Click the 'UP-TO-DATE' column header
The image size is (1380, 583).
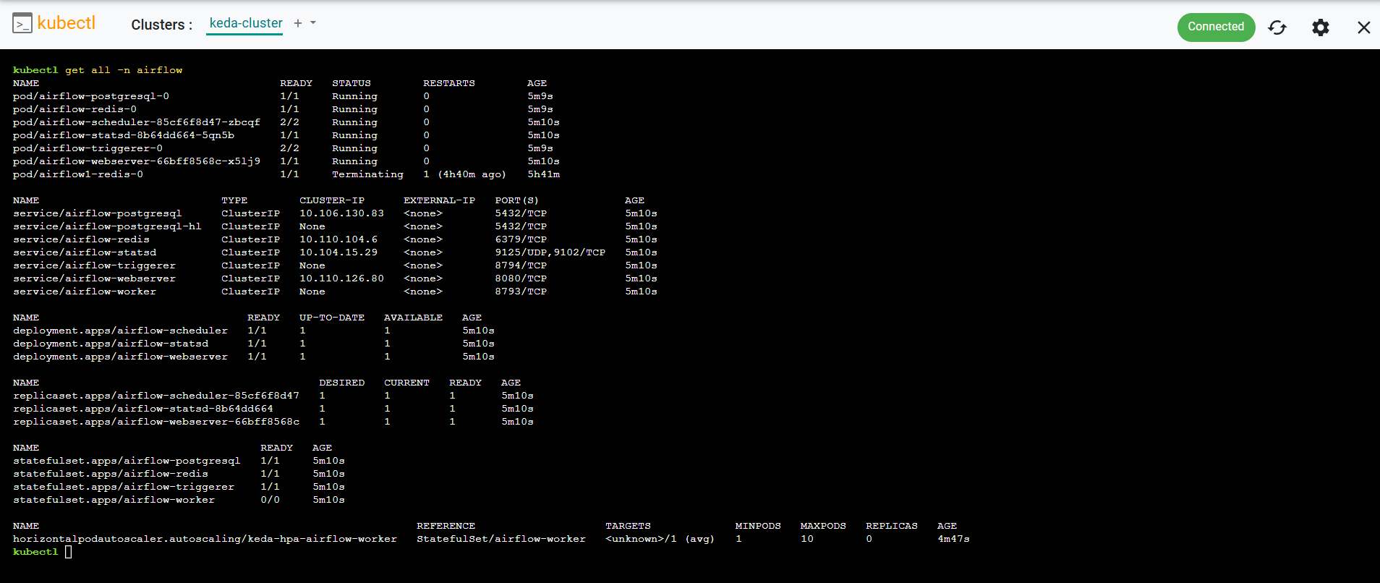click(x=332, y=318)
